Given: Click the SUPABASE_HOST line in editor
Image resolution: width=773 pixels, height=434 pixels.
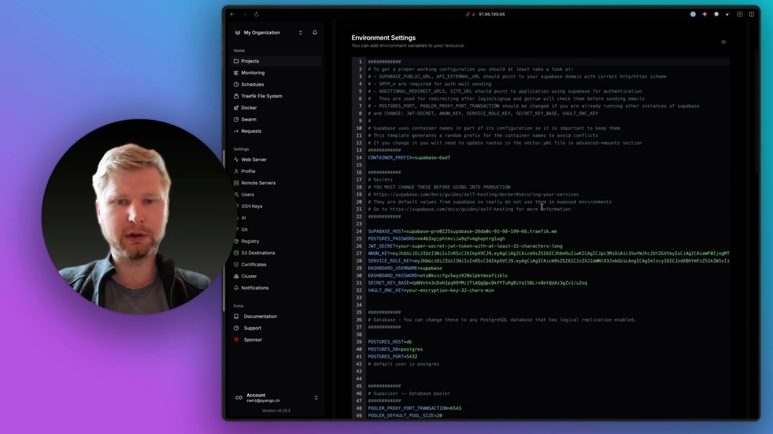Looking at the screenshot, I should tap(462, 231).
